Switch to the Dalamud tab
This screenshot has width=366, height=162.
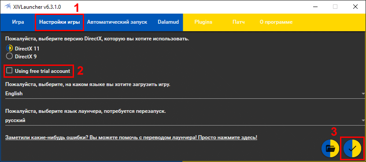(168, 22)
